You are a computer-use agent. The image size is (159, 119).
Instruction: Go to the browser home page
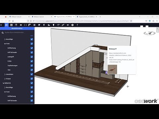click(13, 21)
